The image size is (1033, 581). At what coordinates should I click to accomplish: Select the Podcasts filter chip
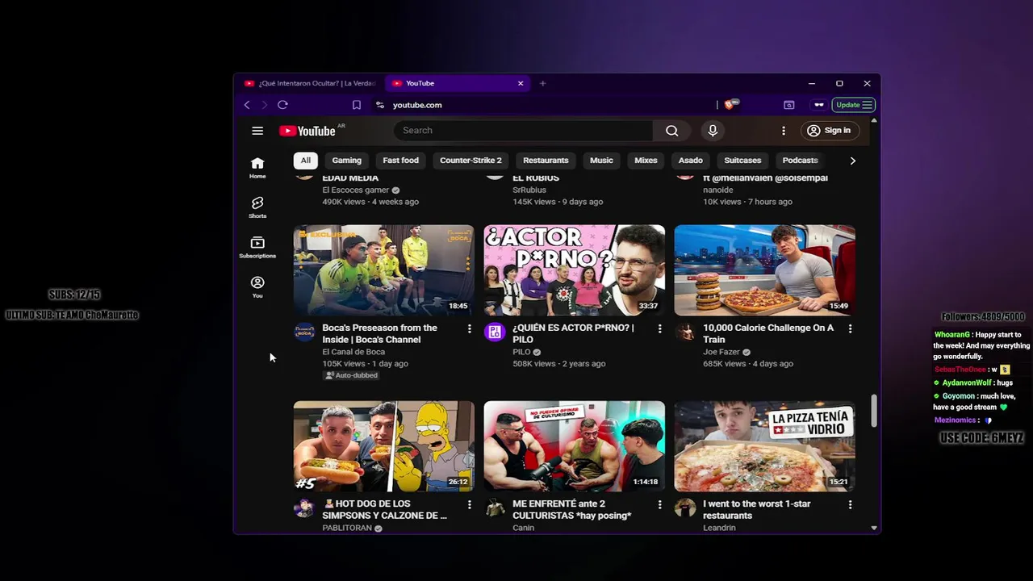coord(800,161)
